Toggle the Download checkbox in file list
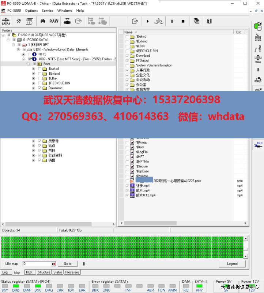Viewport: 264px width, 293px height. click(x=127, y=56)
